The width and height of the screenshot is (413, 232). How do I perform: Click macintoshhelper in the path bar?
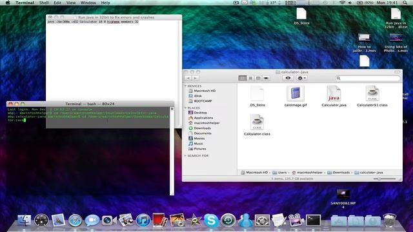pos(307,173)
